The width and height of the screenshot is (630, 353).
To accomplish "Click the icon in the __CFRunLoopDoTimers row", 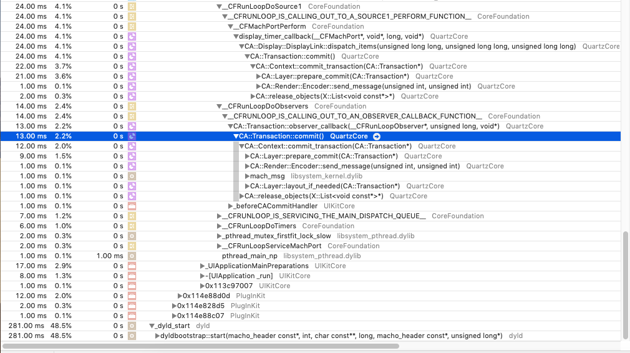I will tap(132, 226).
